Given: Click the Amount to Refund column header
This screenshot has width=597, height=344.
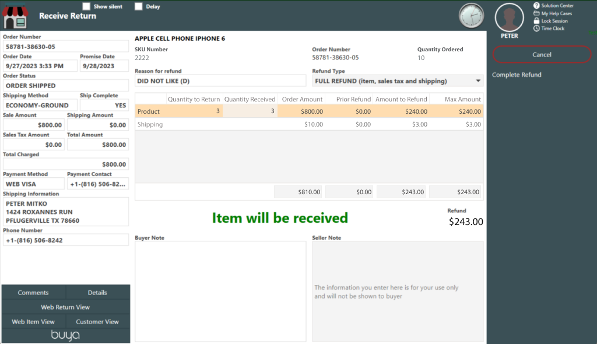Looking at the screenshot, I should (x=401, y=99).
